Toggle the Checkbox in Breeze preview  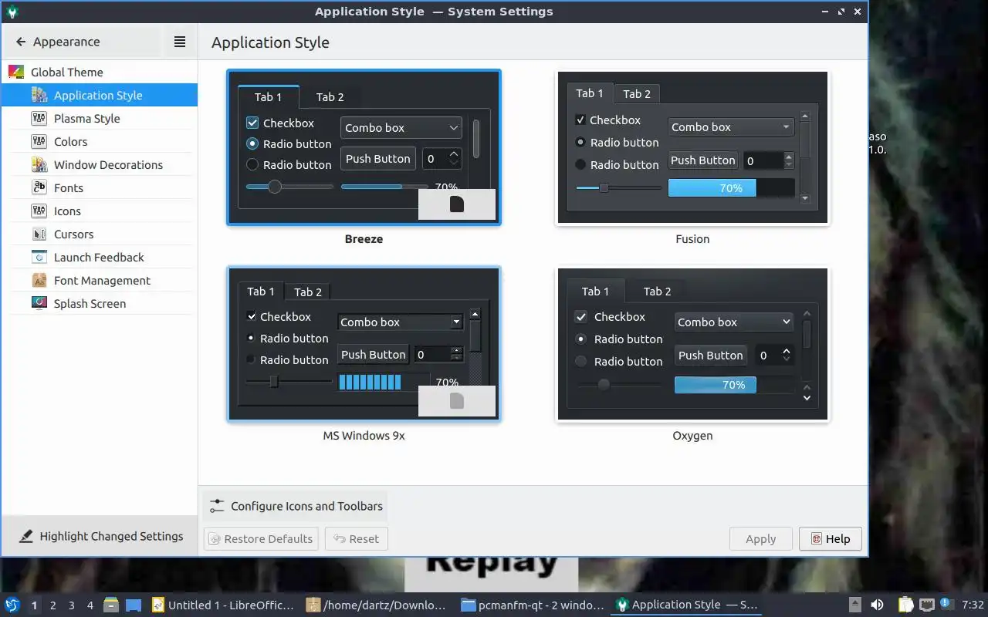click(x=252, y=123)
